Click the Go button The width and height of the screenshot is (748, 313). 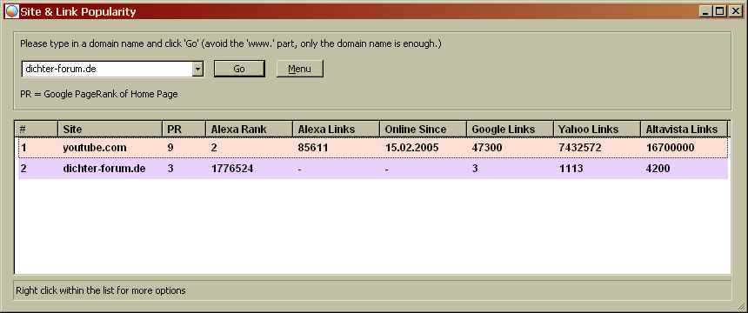click(x=239, y=69)
